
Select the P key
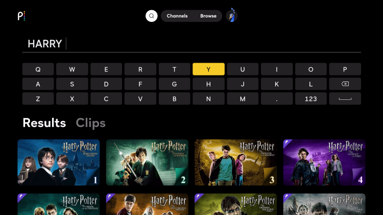(345, 69)
